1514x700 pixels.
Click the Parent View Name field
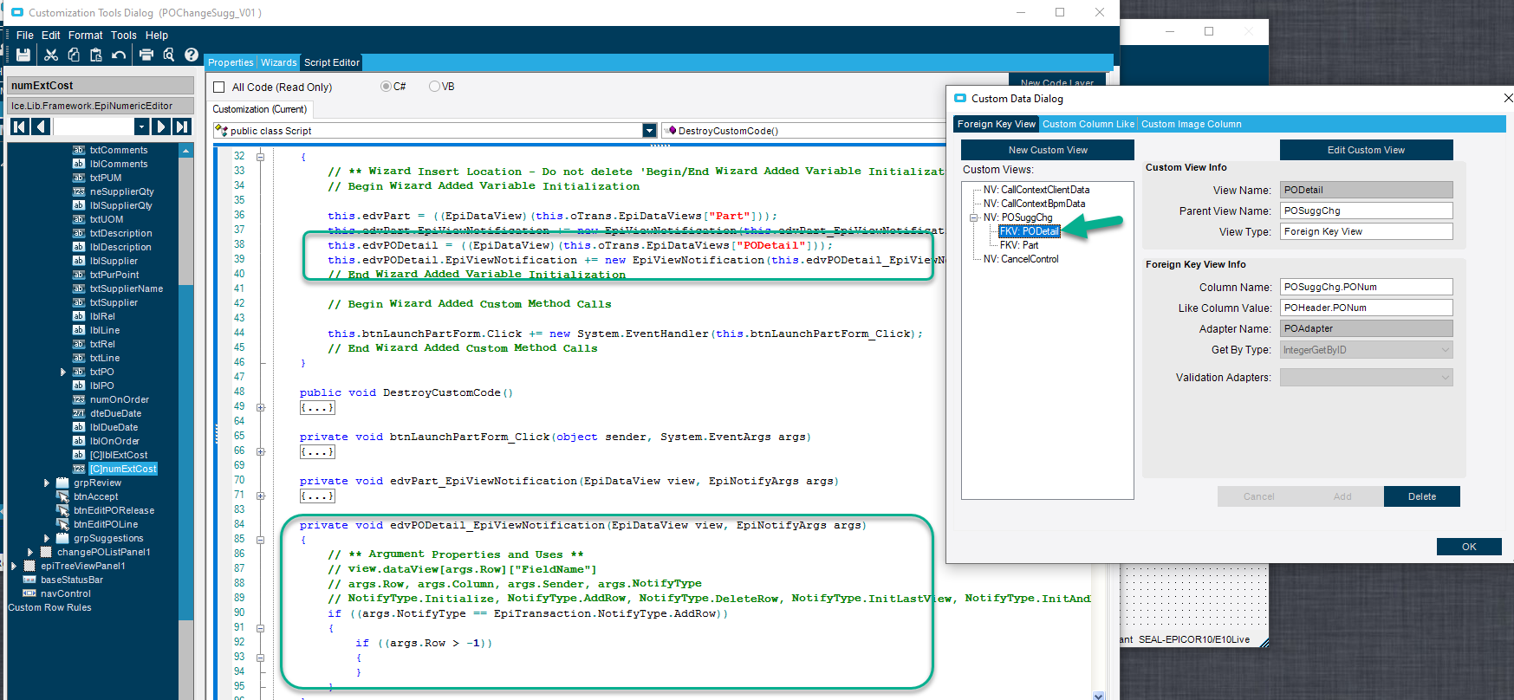[1367, 211]
